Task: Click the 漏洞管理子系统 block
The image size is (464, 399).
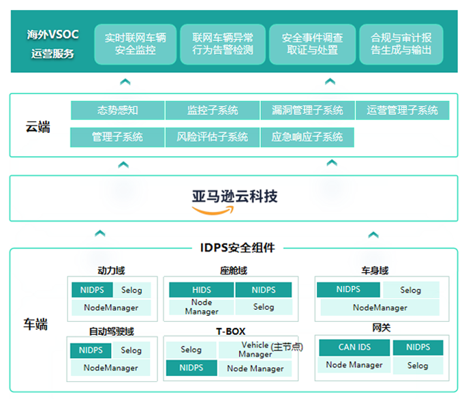Action: coord(307,110)
